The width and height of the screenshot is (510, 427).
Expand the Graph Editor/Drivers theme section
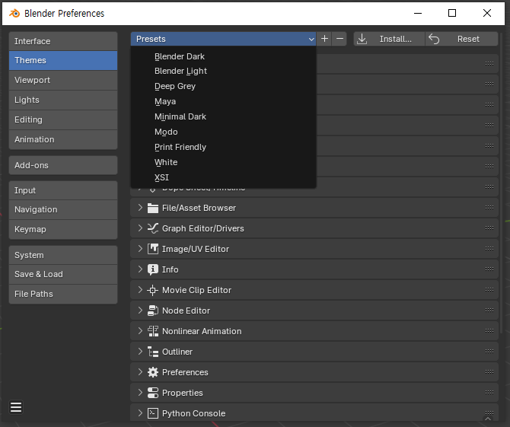click(x=140, y=228)
